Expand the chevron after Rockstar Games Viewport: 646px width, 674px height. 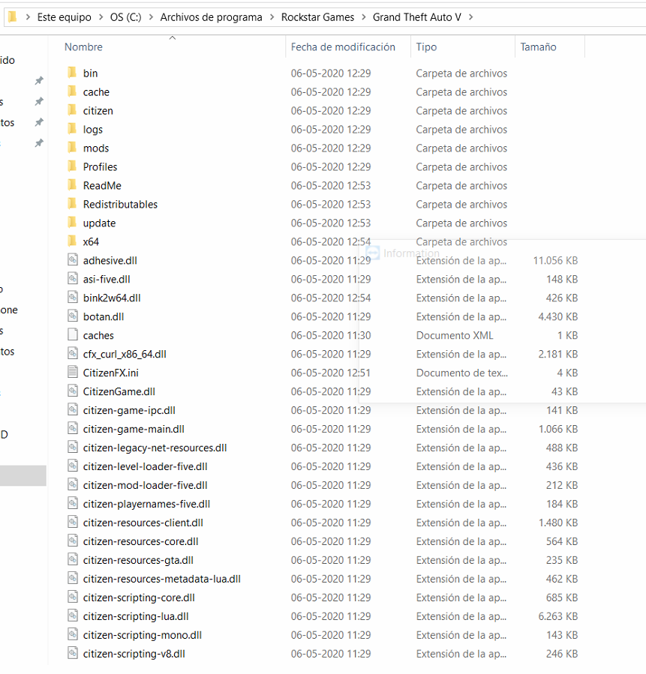click(363, 17)
